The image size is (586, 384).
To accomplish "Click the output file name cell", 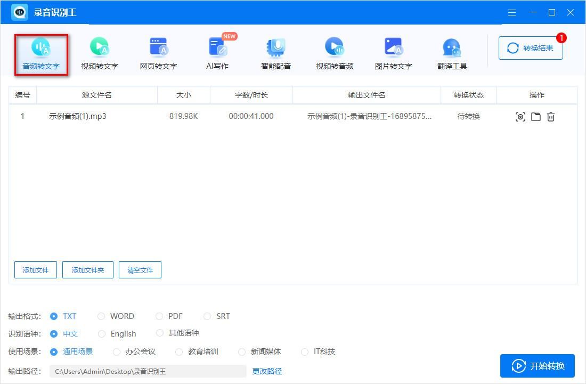I will tap(369, 116).
